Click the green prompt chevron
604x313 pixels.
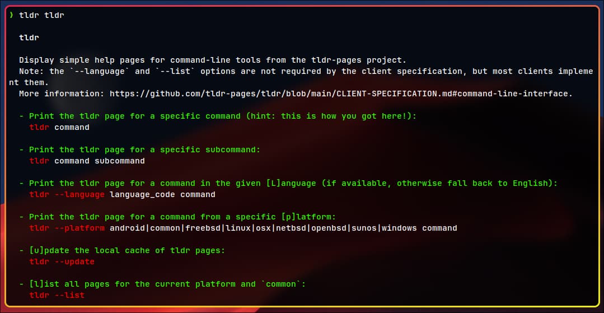pyautogui.click(x=11, y=15)
